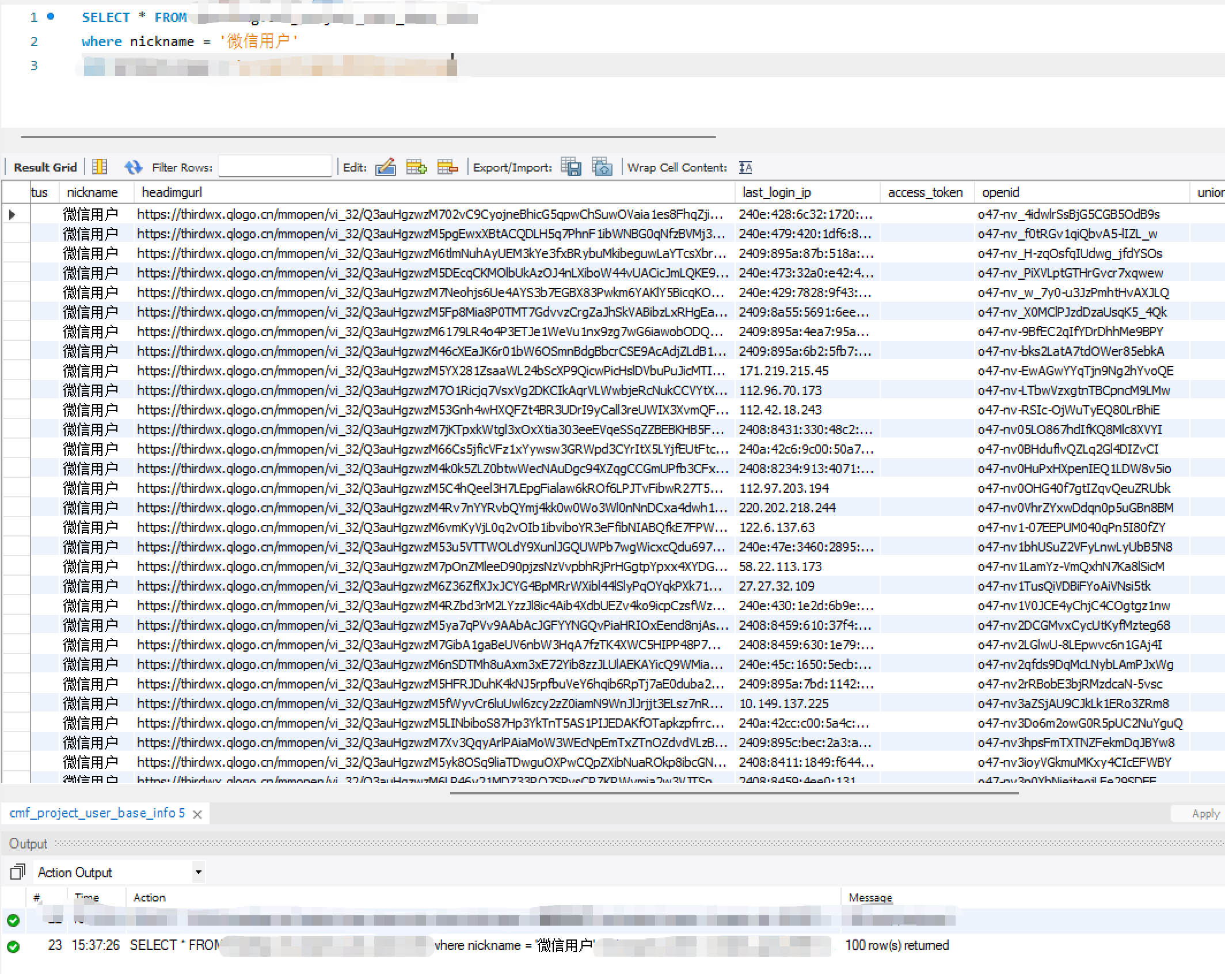The image size is (1225, 974).
Task: Click the edit current row pencil icon
Action: (x=385, y=167)
